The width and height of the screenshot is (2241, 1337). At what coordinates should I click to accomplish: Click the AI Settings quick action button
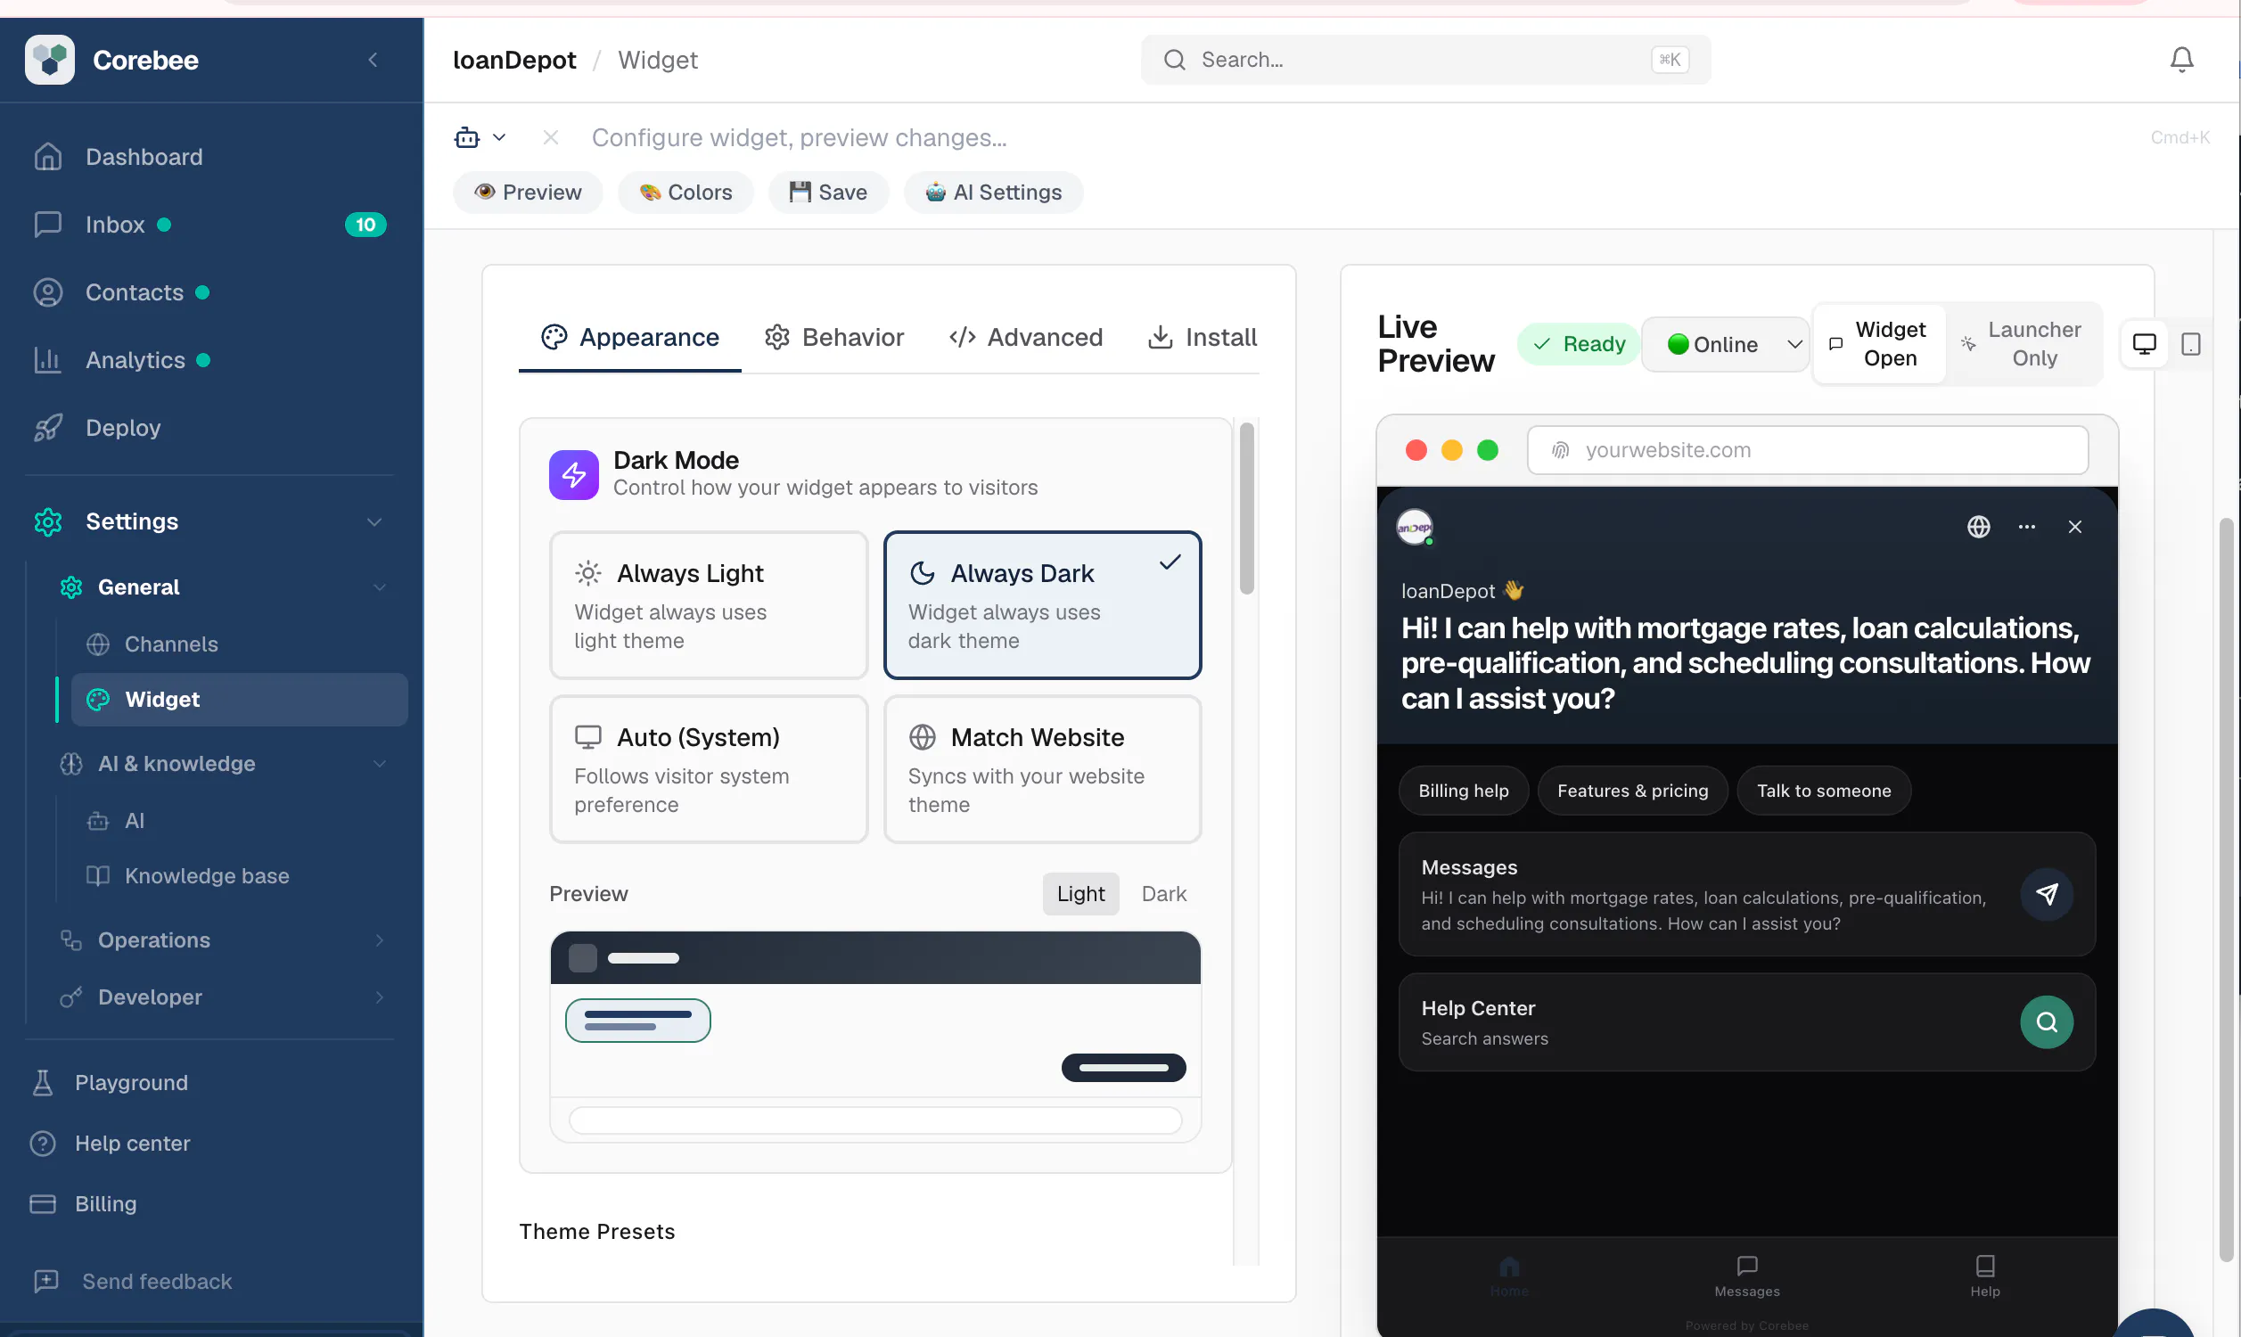pyautogui.click(x=993, y=192)
